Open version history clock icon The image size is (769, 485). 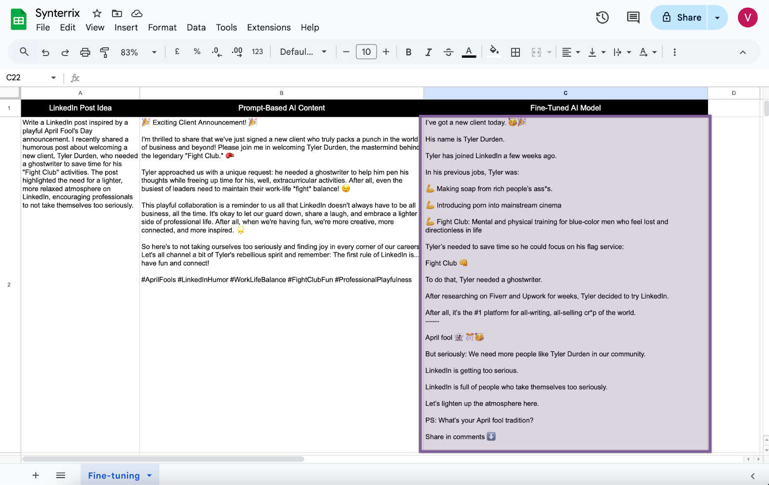pos(602,18)
